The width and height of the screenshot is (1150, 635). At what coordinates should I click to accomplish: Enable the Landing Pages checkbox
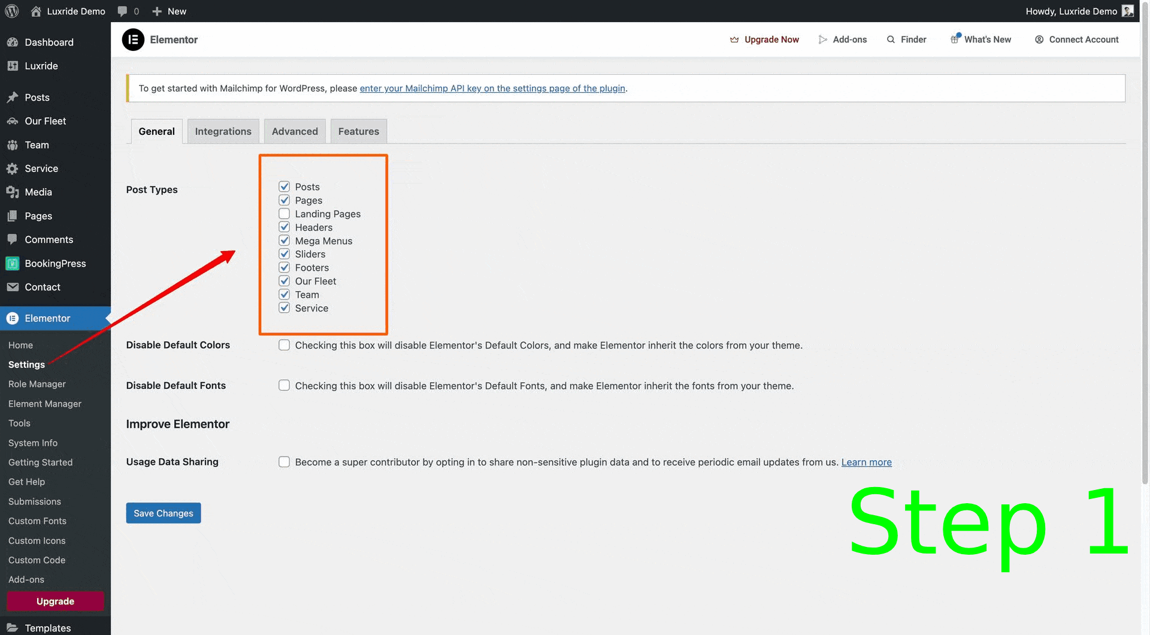click(285, 214)
